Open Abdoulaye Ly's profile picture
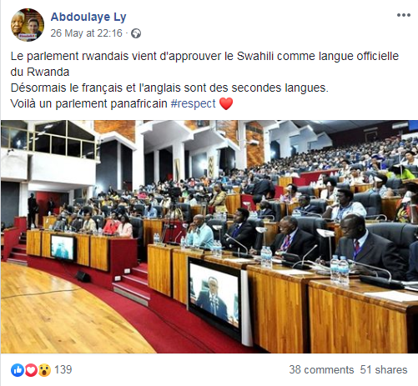This screenshot has width=418, height=386. pos(28,24)
